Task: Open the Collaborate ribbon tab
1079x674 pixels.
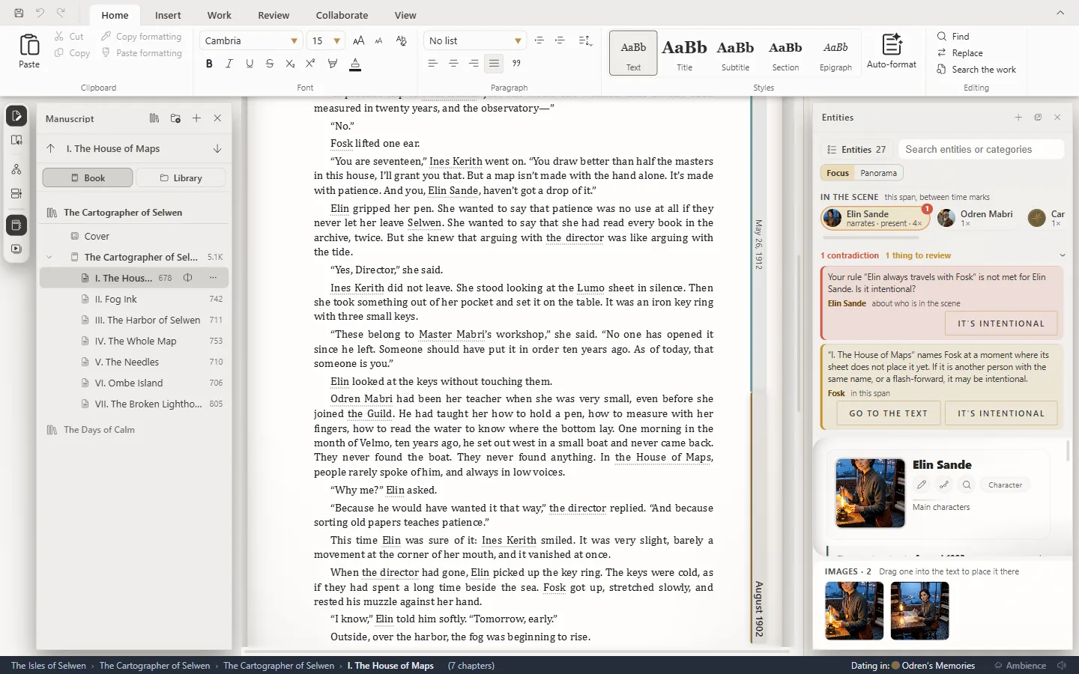Action: tap(342, 15)
